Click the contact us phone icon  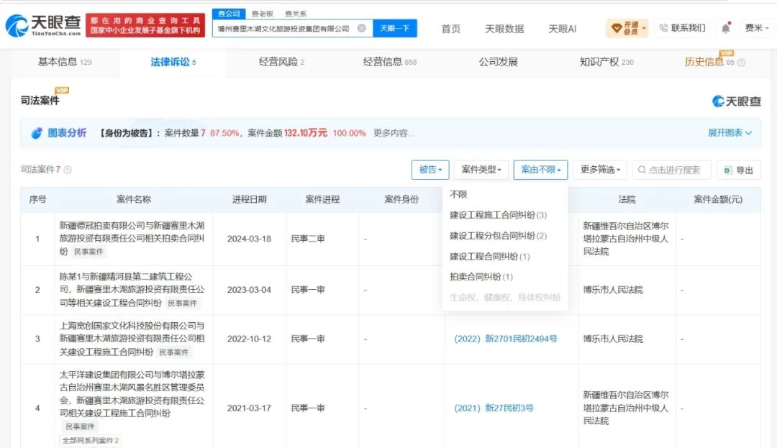[x=663, y=28]
